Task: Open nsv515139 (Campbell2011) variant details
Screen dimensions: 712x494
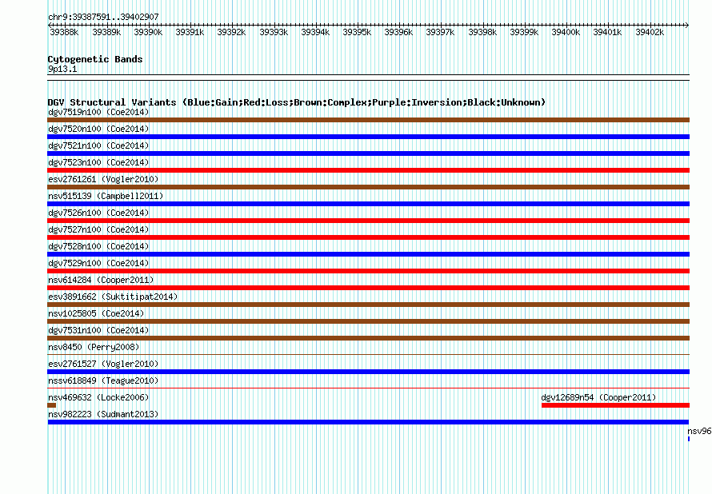Action: click(106, 196)
